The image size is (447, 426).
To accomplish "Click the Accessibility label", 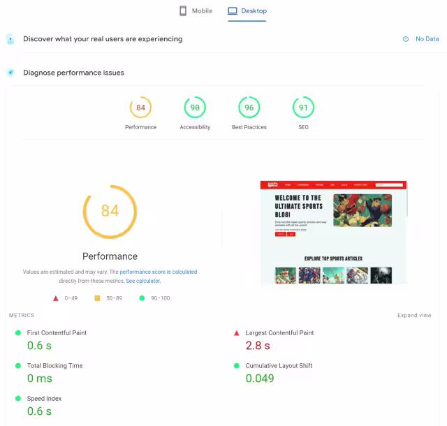I will (x=195, y=127).
